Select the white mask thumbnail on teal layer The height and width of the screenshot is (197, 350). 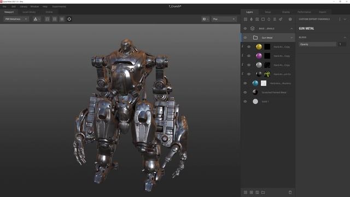(264, 83)
